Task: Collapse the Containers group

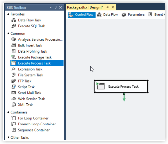Action: tap(8, 112)
